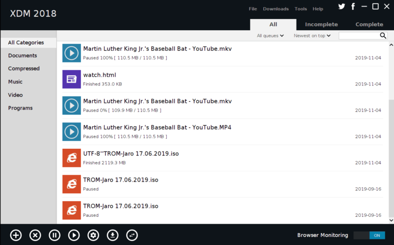
Task: Open the Facebook icon link
Action: 353,7
